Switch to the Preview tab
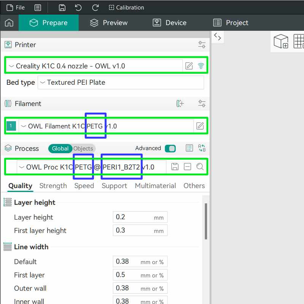The width and height of the screenshot is (304, 304). click(109, 23)
